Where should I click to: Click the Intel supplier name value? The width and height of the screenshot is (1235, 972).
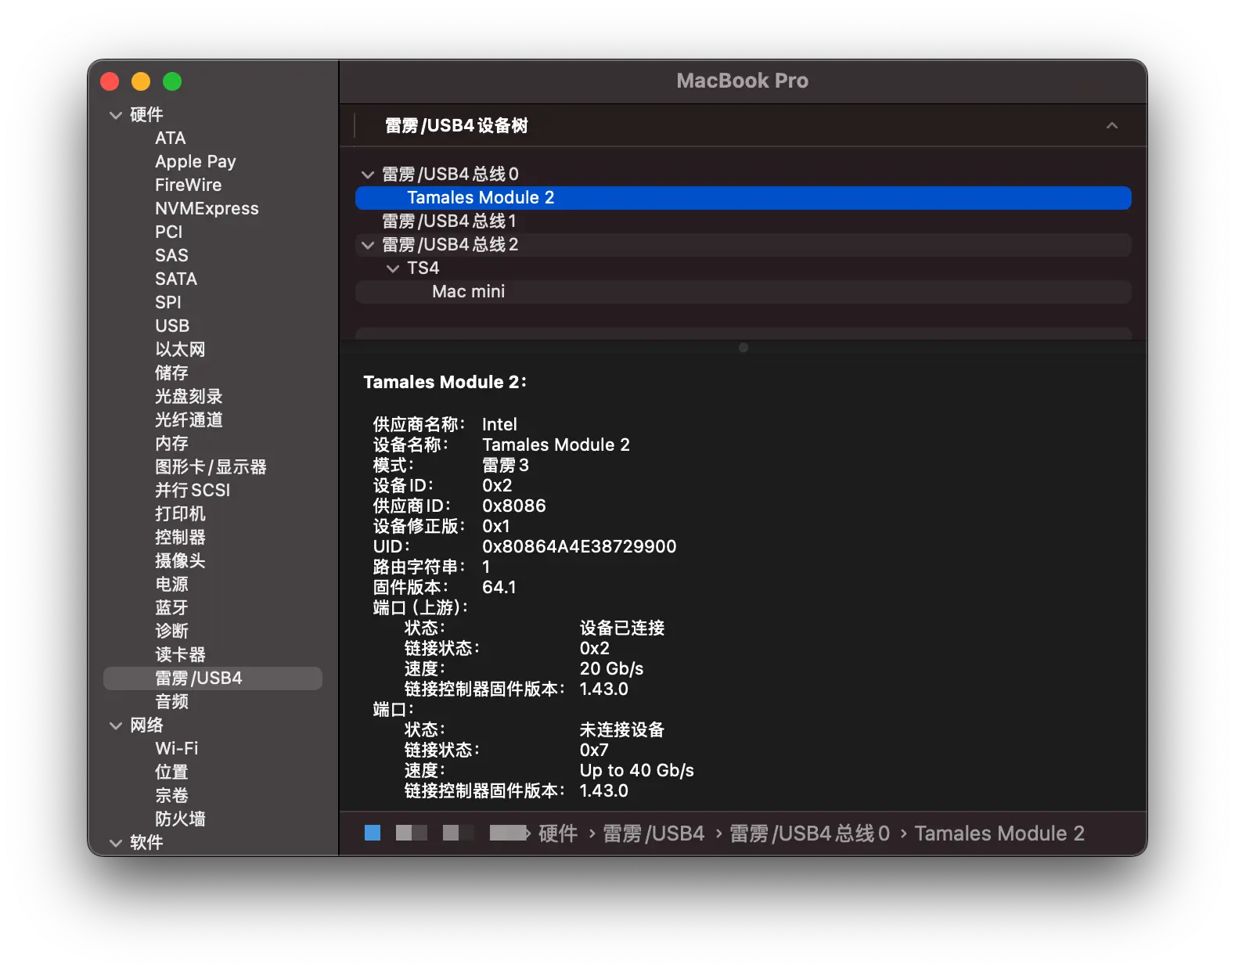[499, 425]
